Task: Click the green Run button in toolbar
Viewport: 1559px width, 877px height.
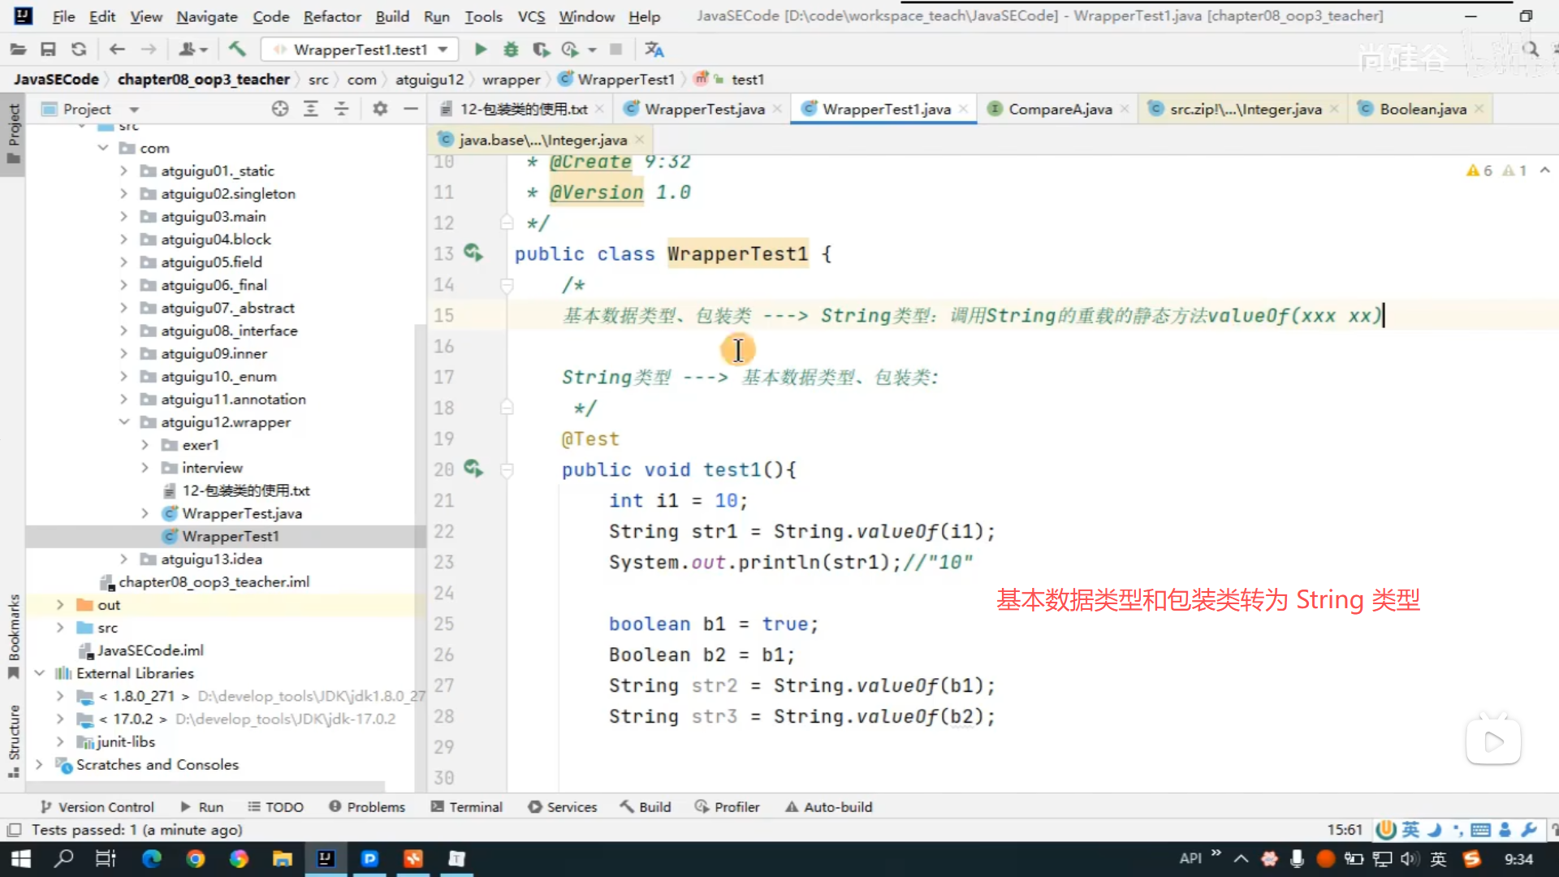Action: [480, 50]
